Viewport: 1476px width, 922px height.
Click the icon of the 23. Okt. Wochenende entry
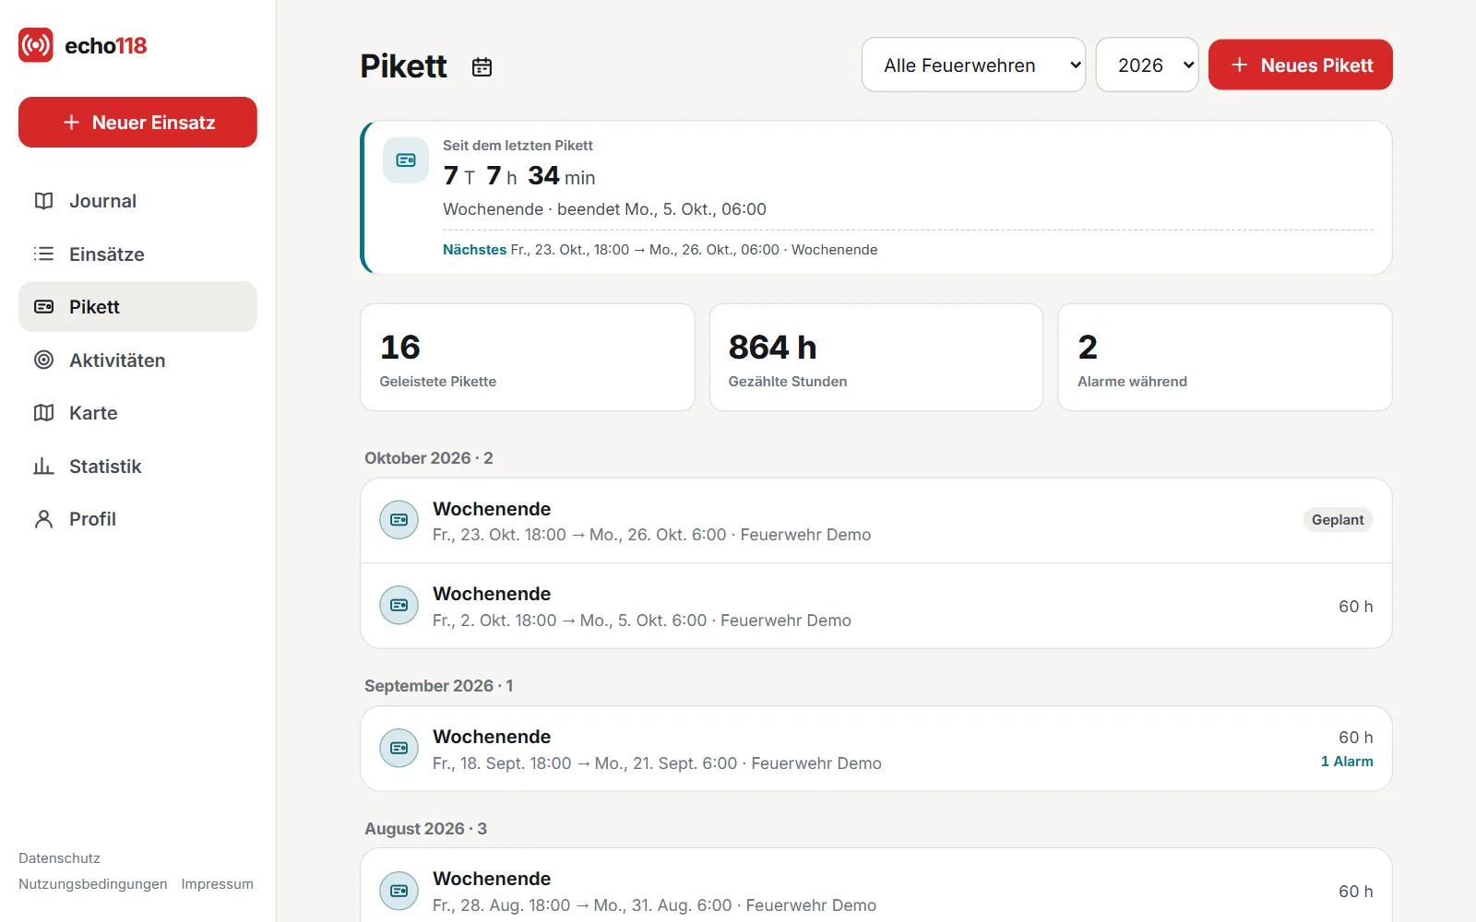coord(399,520)
